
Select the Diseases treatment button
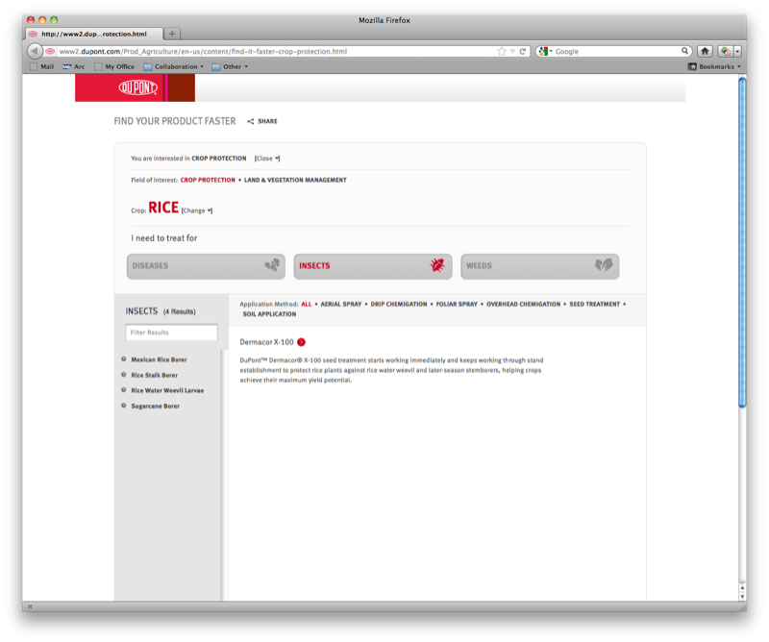click(x=206, y=266)
